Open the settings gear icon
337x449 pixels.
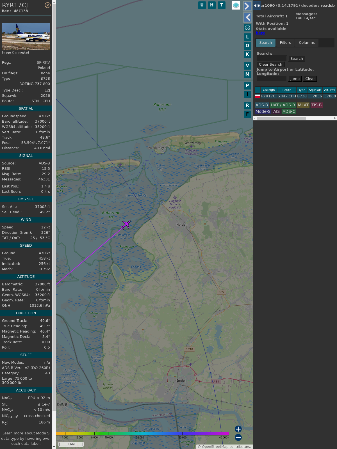coord(247,28)
